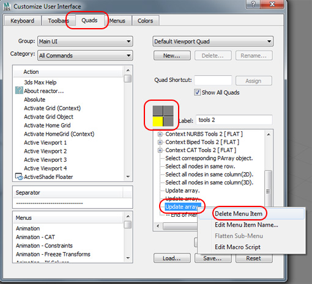Select 'Select all nodes in same column(3D).' item
This screenshot has width=312, height=284.
click(x=209, y=183)
